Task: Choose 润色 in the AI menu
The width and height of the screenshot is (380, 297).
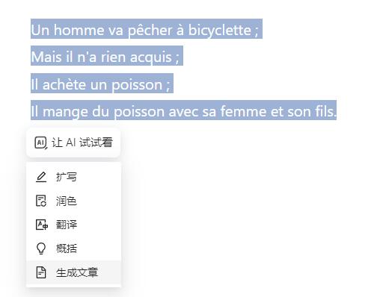Action: [x=73, y=201]
